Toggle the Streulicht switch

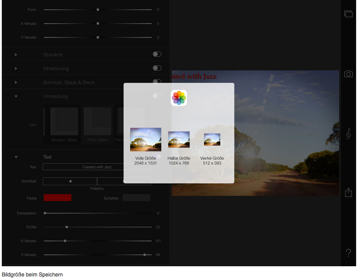point(157,54)
